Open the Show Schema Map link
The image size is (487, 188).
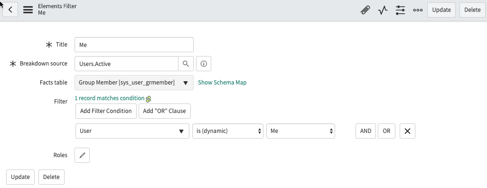click(222, 82)
